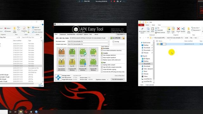The height and width of the screenshot is (114, 203).
Task: Click Rename in right Explorer ribbon
Action: (x=183, y=29)
